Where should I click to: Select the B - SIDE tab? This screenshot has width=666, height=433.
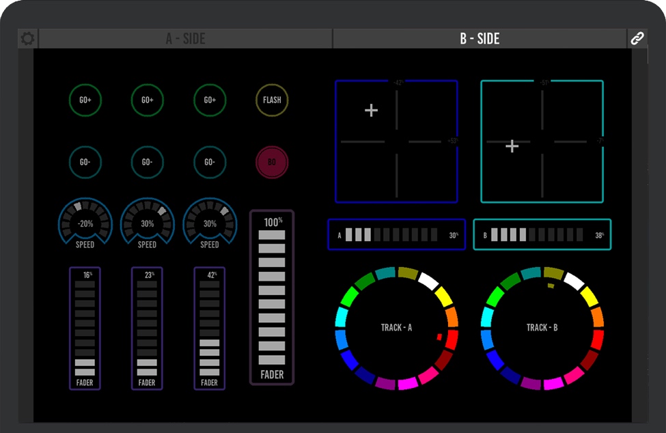tap(480, 39)
